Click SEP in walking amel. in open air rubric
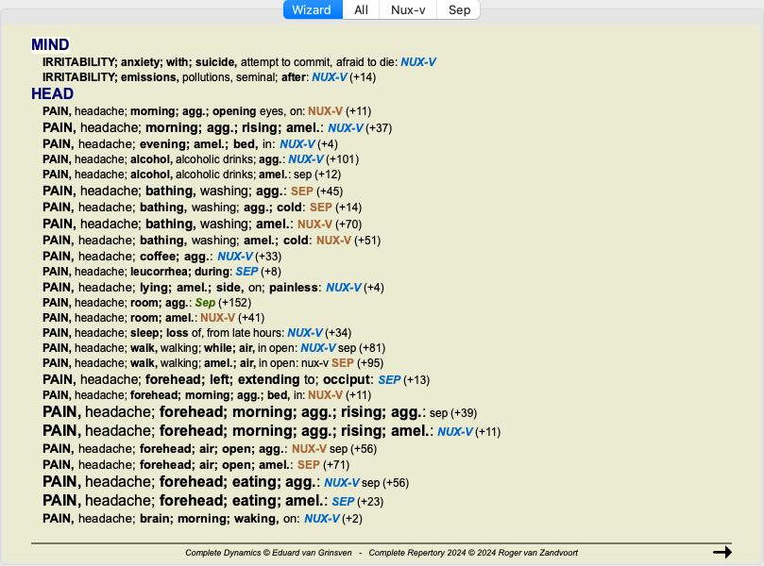This screenshot has width=764, height=566. (x=343, y=363)
